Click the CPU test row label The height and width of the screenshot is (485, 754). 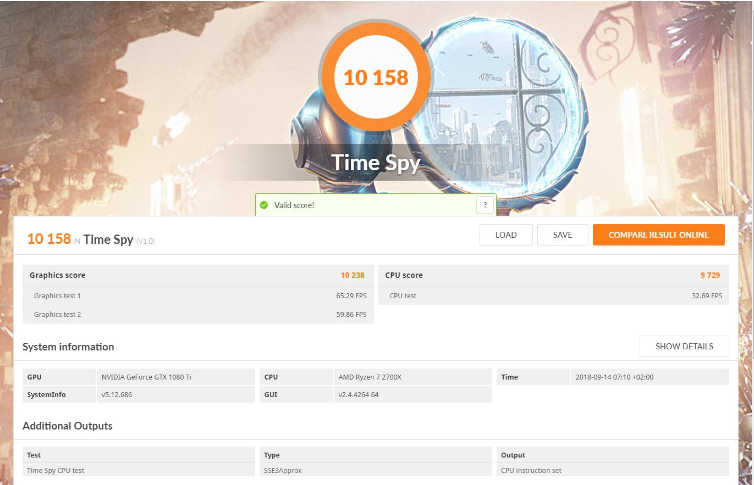coord(403,296)
